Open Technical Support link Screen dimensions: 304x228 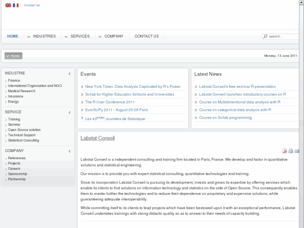tap(22, 135)
